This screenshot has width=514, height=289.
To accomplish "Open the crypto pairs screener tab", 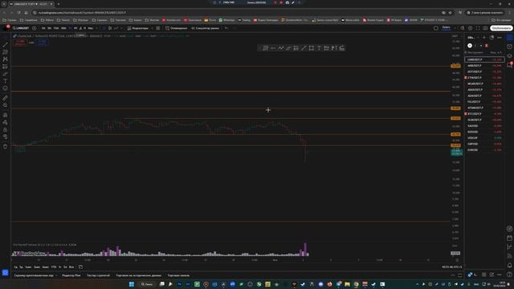I will pos(34,275).
